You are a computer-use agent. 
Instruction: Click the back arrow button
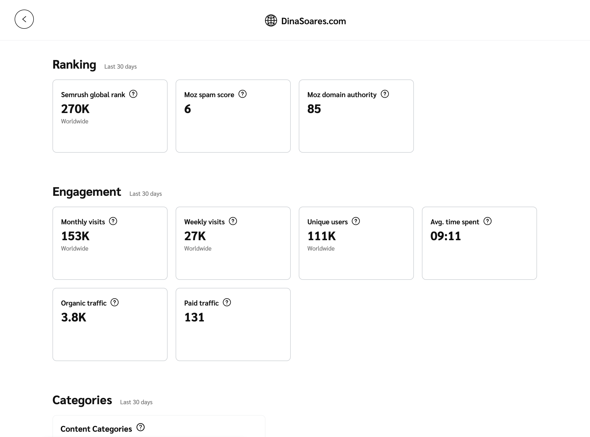(x=24, y=19)
